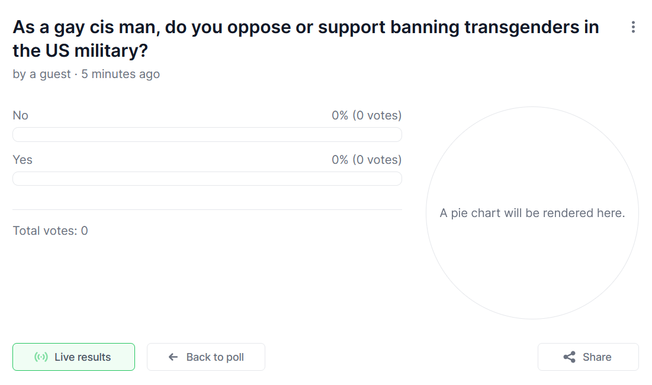Image resolution: width=652 pixels, height=385 pixels.
Task: Click the live results broadcast icon
Action: click(x=41, y=357)
